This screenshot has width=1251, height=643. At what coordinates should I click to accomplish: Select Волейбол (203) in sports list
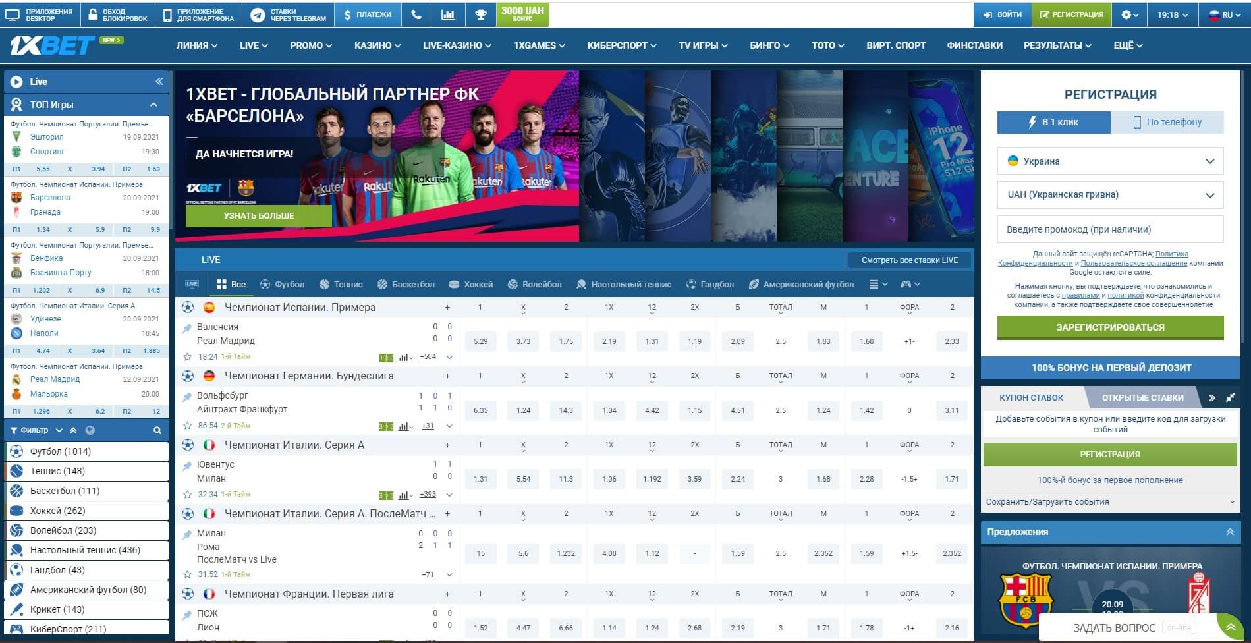[x=87, y=530]
